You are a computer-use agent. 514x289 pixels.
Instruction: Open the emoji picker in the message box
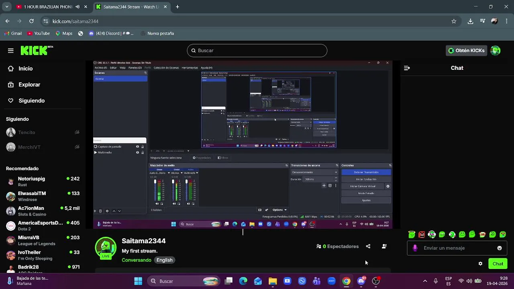(x=500, y=248)
